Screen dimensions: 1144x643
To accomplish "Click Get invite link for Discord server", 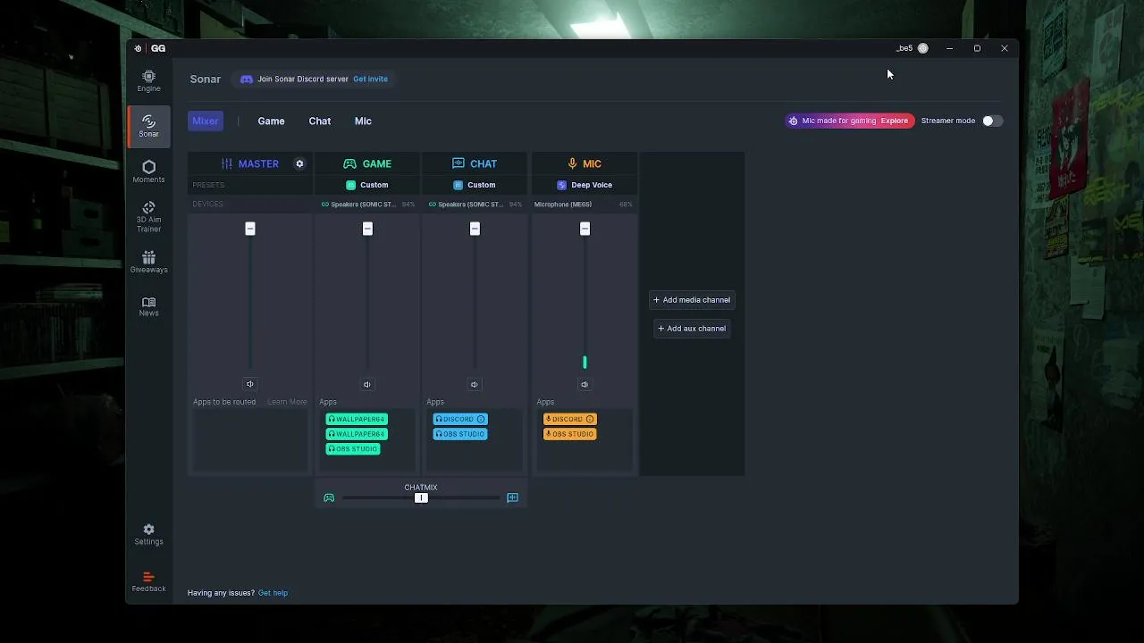I will coord(370,79).
